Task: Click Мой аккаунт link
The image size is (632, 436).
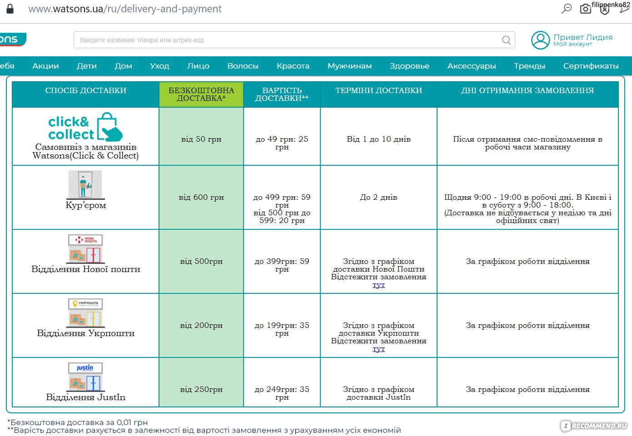Action: tap(572, 45)
